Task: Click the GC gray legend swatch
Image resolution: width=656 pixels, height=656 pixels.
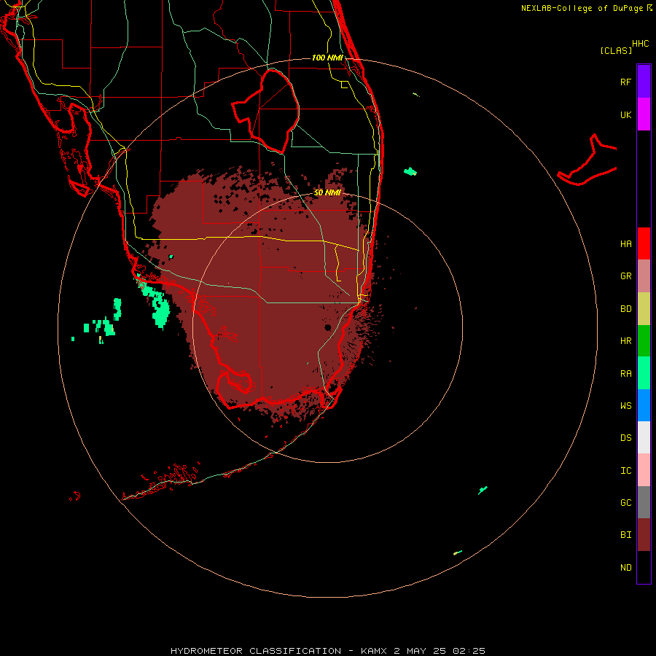Action: (644, 502)
